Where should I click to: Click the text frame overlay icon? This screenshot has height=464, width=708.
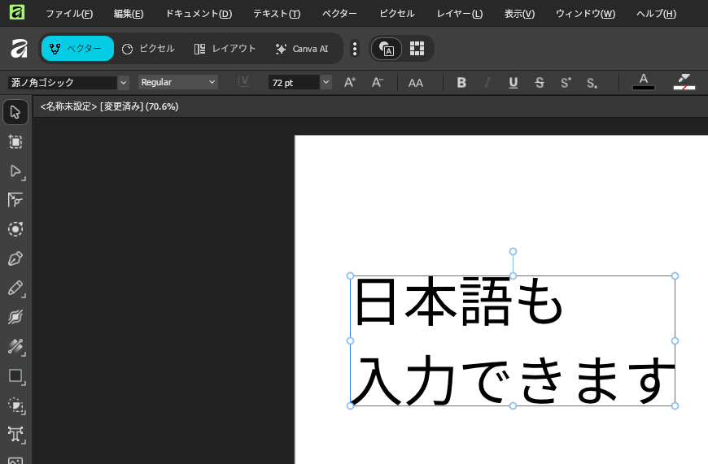pos(386,49)
